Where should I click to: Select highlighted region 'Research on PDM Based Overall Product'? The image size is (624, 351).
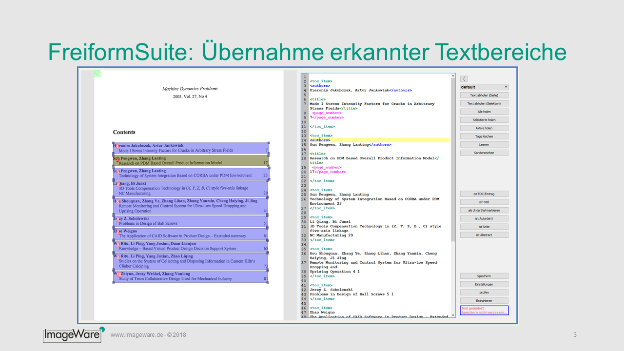pyautogui.click(x=191, y=161)
